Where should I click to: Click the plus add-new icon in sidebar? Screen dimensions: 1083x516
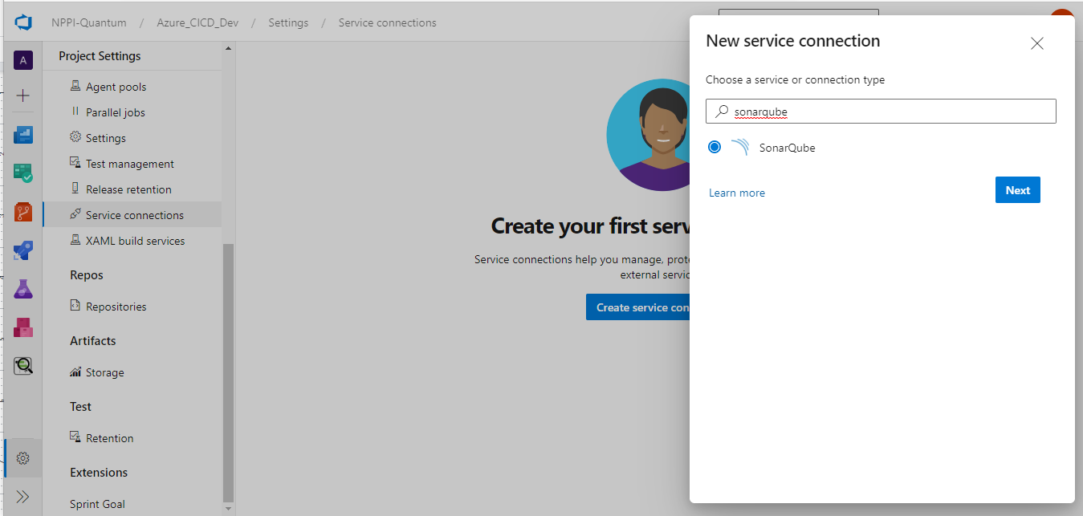pyautogui.click(x=23, y=96)
